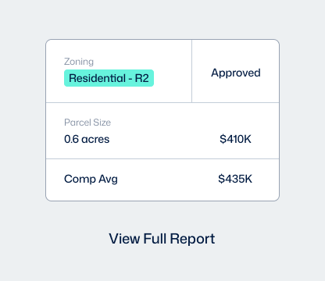Click blank area between Comp Avg and $435K
This screenshot has height=281, width=325.
(168, 179)
